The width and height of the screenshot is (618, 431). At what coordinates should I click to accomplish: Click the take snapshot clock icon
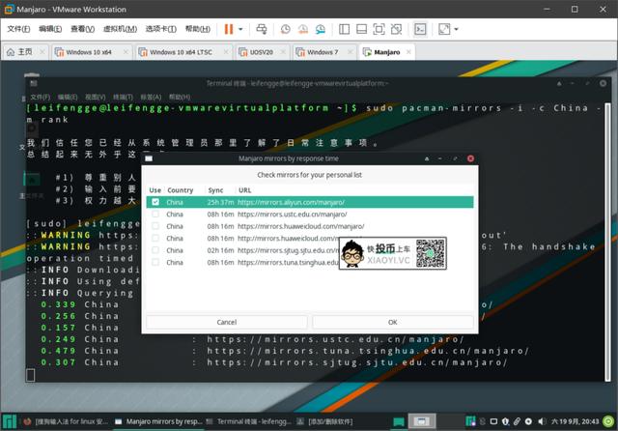286,29
